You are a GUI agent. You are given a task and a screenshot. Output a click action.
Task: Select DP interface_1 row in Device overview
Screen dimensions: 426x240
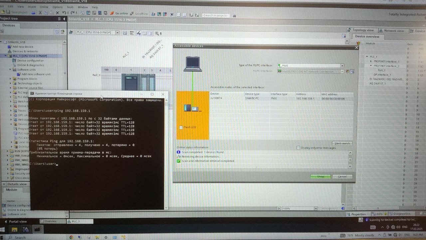point(382,75)
